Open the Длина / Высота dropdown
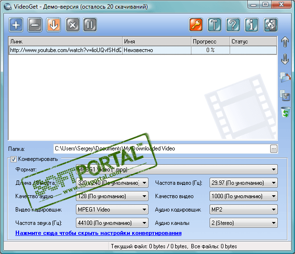 (112, 183)
